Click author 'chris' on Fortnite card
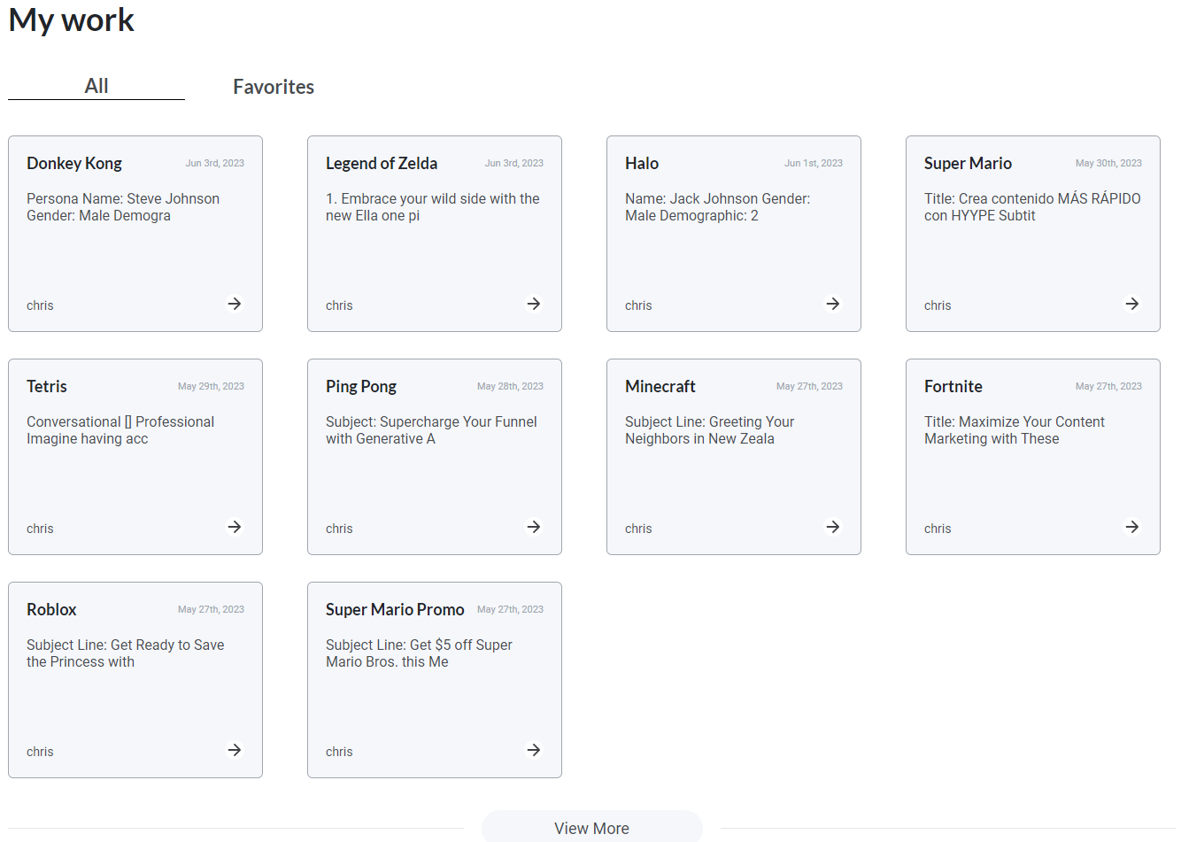1181x842 pixels. tap(938, 529)
